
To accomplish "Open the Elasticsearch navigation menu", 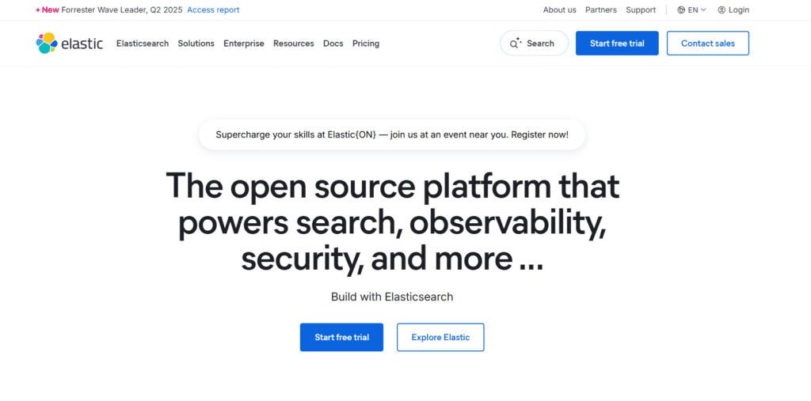I will coord(143,44).
